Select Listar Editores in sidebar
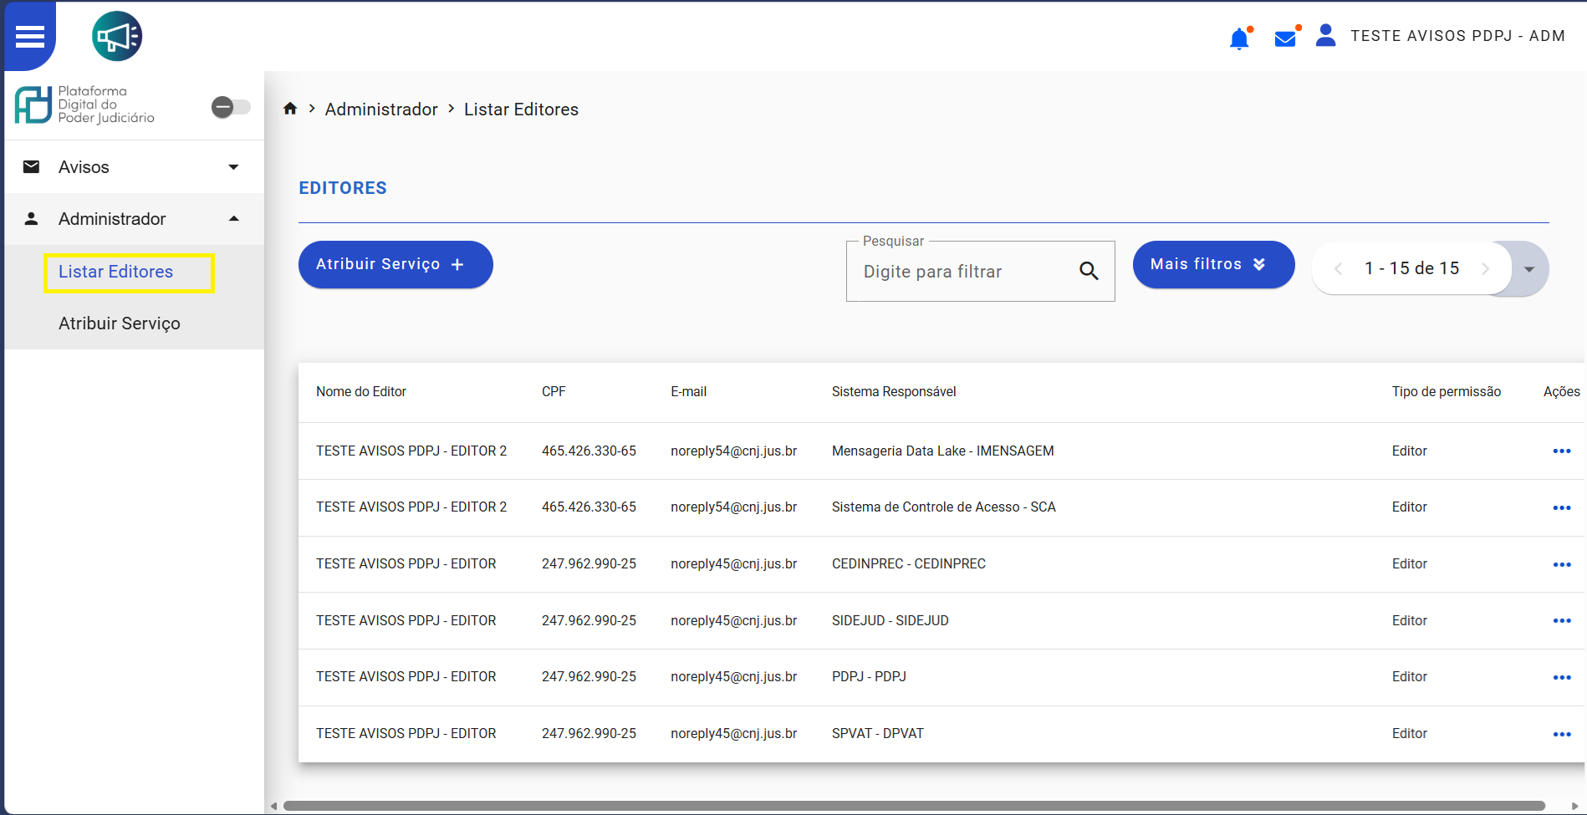Viewport: 1587px width, 815px height. pos(116,272)
